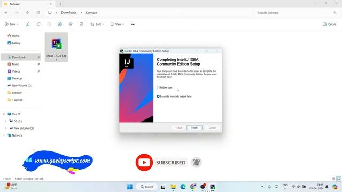Minimize the IntelliJ IDEA setup dialog
342x192 pixels.
(x=196, y=51)
